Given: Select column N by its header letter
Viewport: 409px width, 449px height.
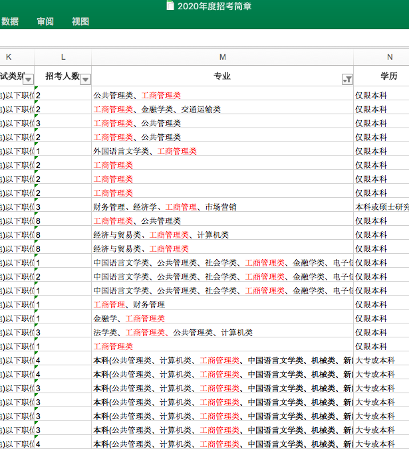Looking at the screenshot, I should coord(390,57).
